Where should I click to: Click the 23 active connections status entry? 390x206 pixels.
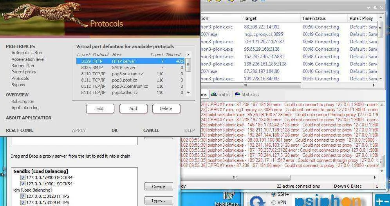(x=298, y=186)
